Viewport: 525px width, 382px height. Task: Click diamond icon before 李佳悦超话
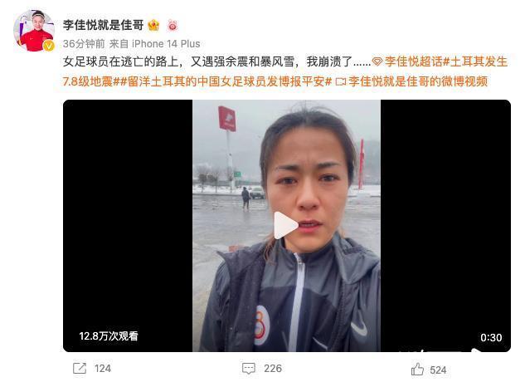pyautogui.click(x=377, y=61)
